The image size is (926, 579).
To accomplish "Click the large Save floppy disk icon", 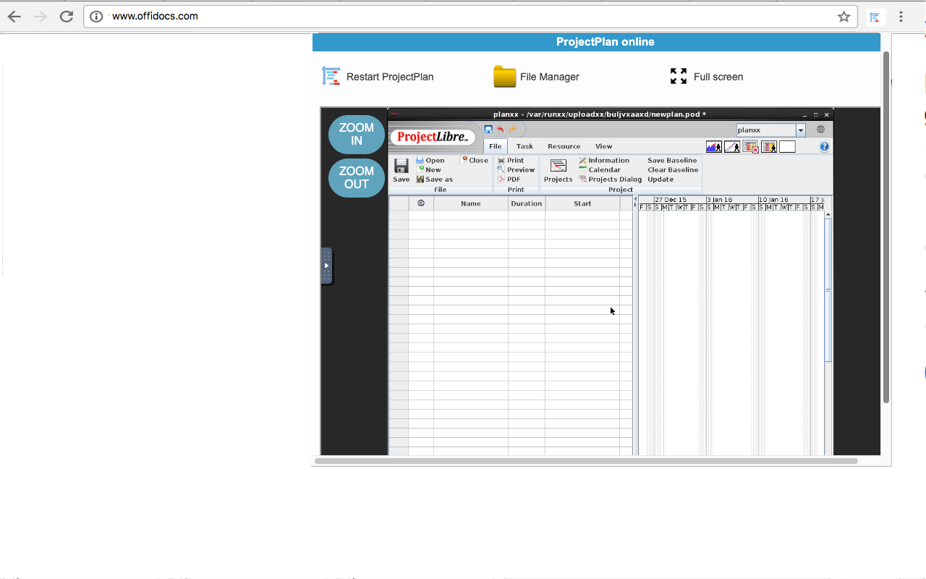I will click(401, 166).
